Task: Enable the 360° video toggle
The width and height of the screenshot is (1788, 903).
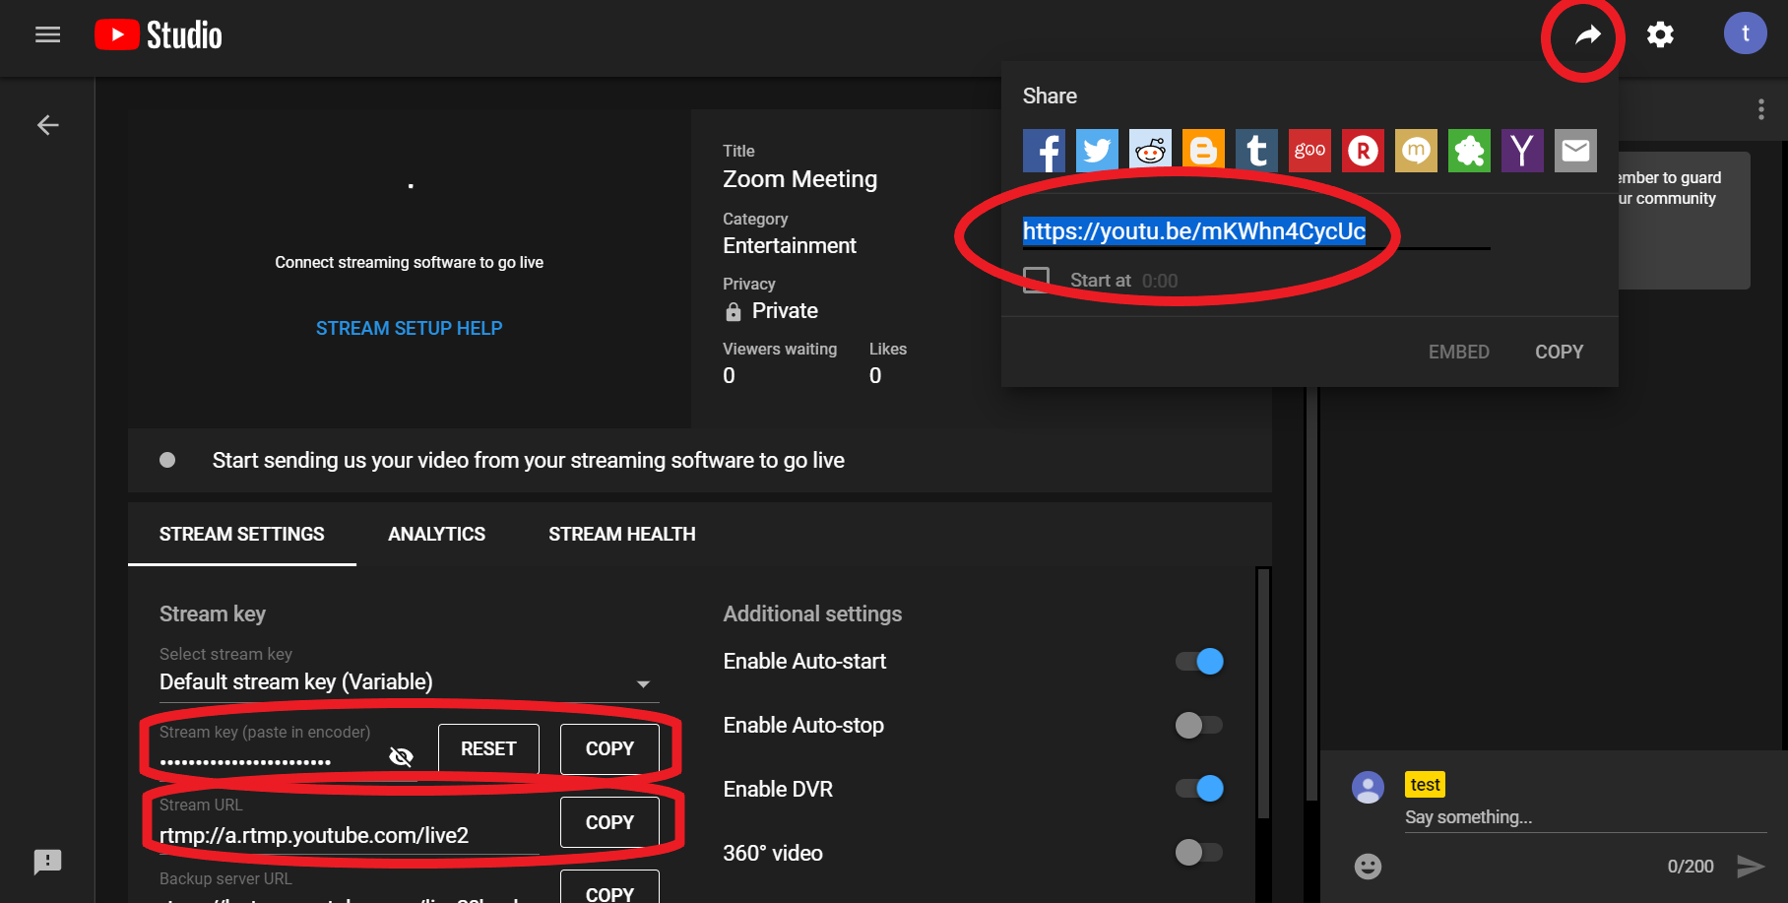Action: pos(1199,852)
